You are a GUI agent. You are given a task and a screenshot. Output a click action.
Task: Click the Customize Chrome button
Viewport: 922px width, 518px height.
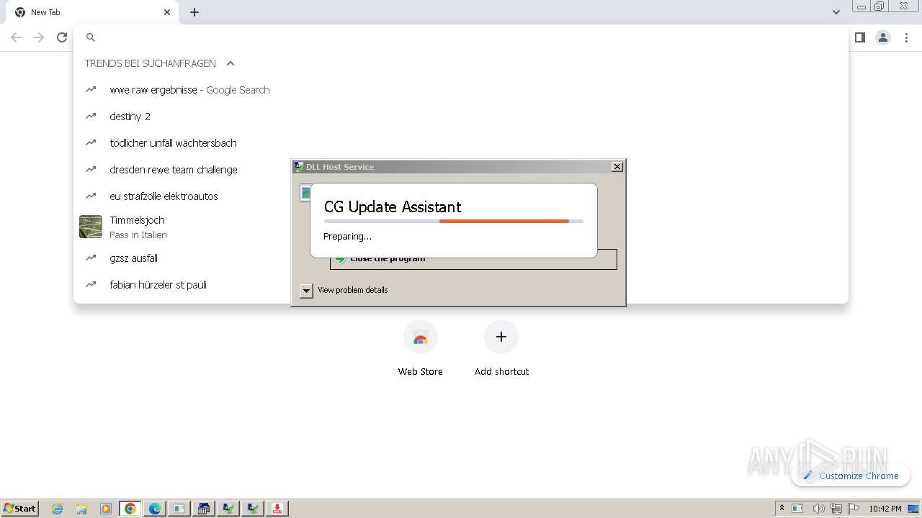pos(851,476)
